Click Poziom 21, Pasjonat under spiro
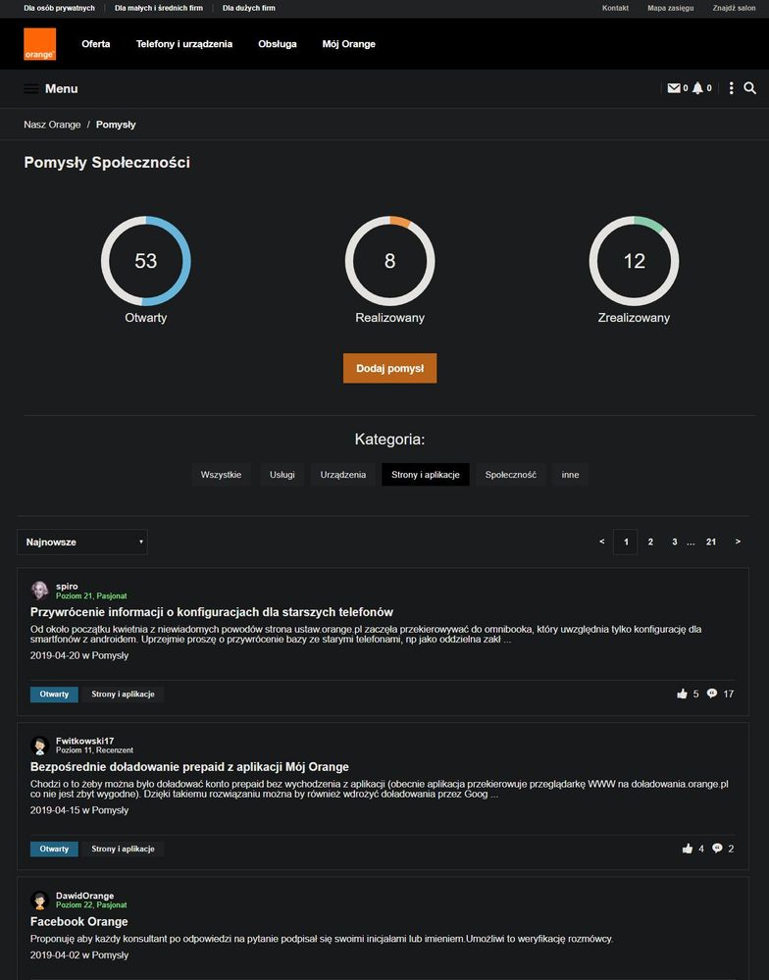Image resolution: width=769 pixels, height=980 pixels. pyautogui.click(x=91, y=596)
